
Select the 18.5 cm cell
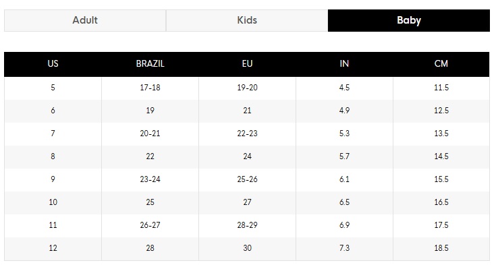[441, 248]
